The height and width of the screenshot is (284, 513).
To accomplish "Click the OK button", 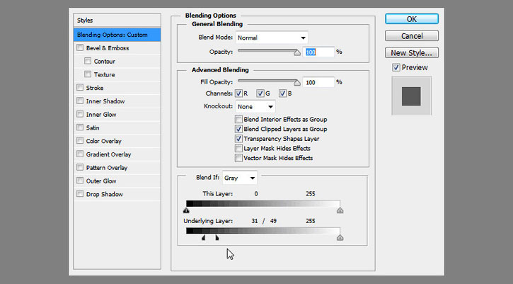I will click(412, 19).
